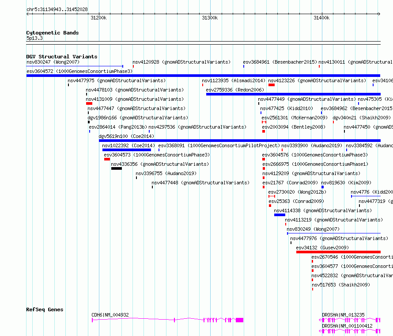Screen dimensions: 393x336
Task: Open nsv4113219 variant label
Action: (x=334, y=220)
